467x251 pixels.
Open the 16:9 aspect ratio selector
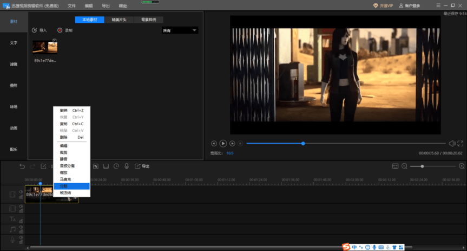[230, 153]
